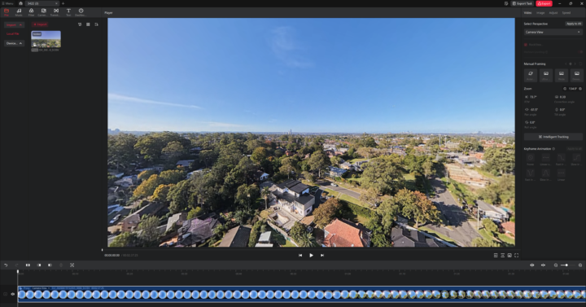Switch to the Adjust tab
Screen dimensions: 586x307
pyautogui.click(x=553, y=13)
